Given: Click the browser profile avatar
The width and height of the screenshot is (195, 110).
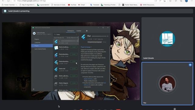Looking at the screenshot, I should [186, 1].
